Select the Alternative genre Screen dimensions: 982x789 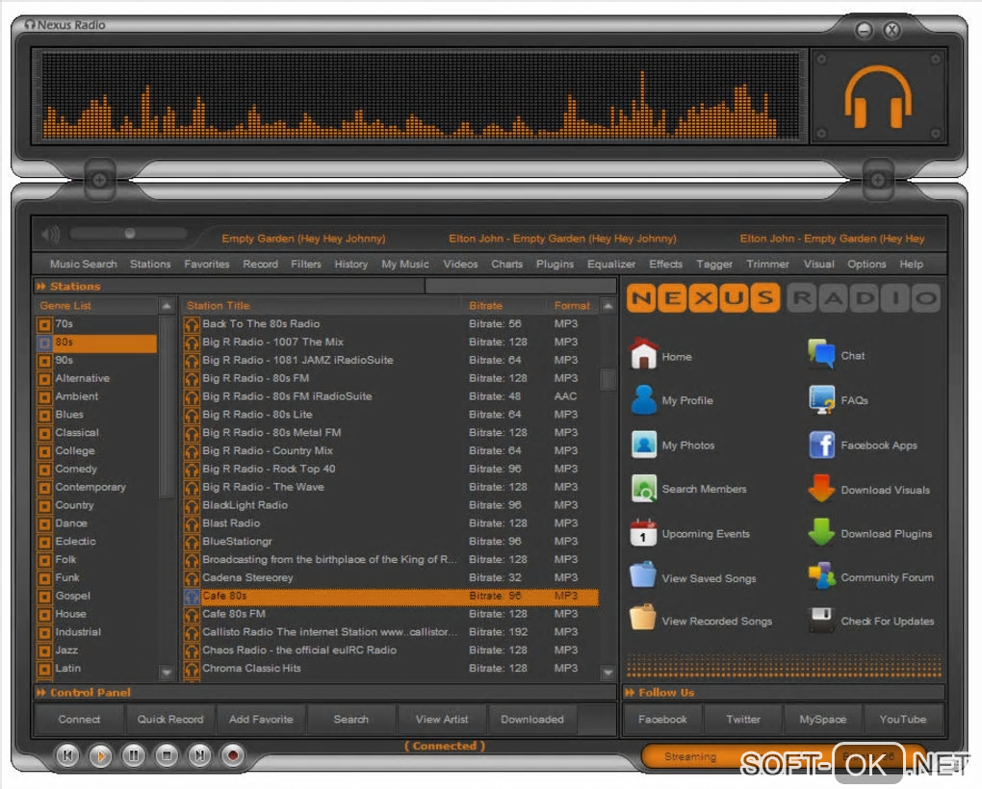pos(96,378)
